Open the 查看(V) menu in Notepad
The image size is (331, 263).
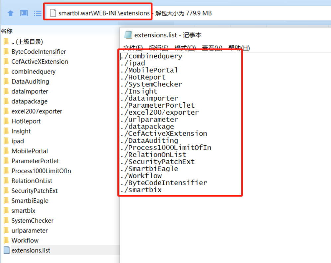tap(212, 48)
